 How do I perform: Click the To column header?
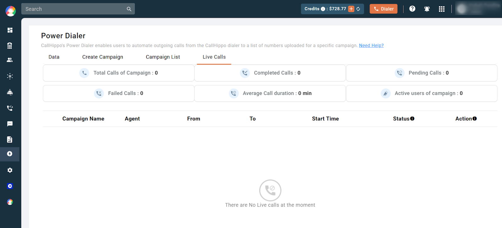click(253, 119)
